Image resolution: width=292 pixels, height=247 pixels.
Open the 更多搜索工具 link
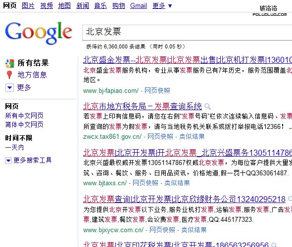(x=32, y=160)
